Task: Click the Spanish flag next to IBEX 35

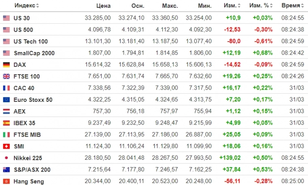Action: click(6, 123)
